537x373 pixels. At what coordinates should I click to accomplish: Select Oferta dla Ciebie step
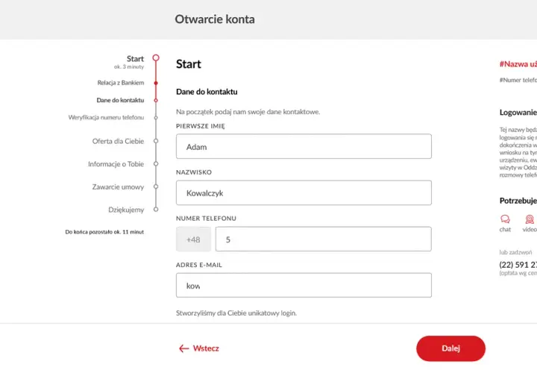(x=118, y=141)
